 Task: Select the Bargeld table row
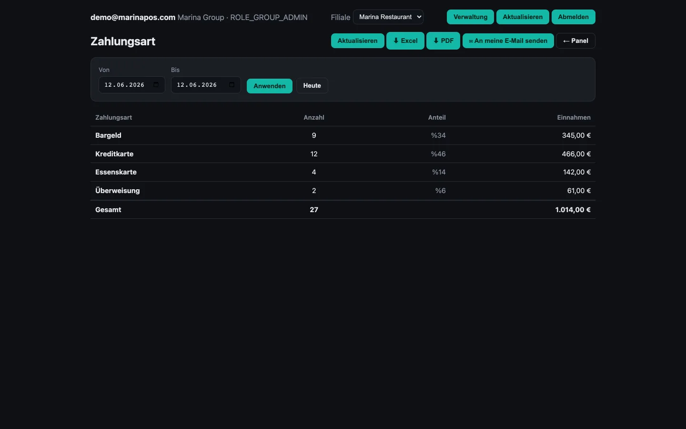[x=343, y=135]
